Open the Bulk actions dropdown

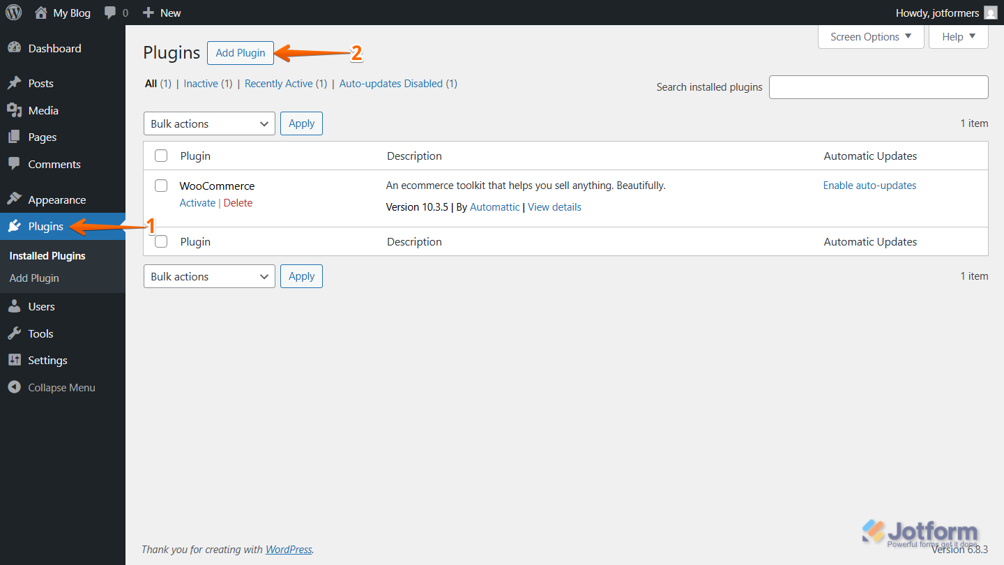pyautogui.click(x=209, y=123)
